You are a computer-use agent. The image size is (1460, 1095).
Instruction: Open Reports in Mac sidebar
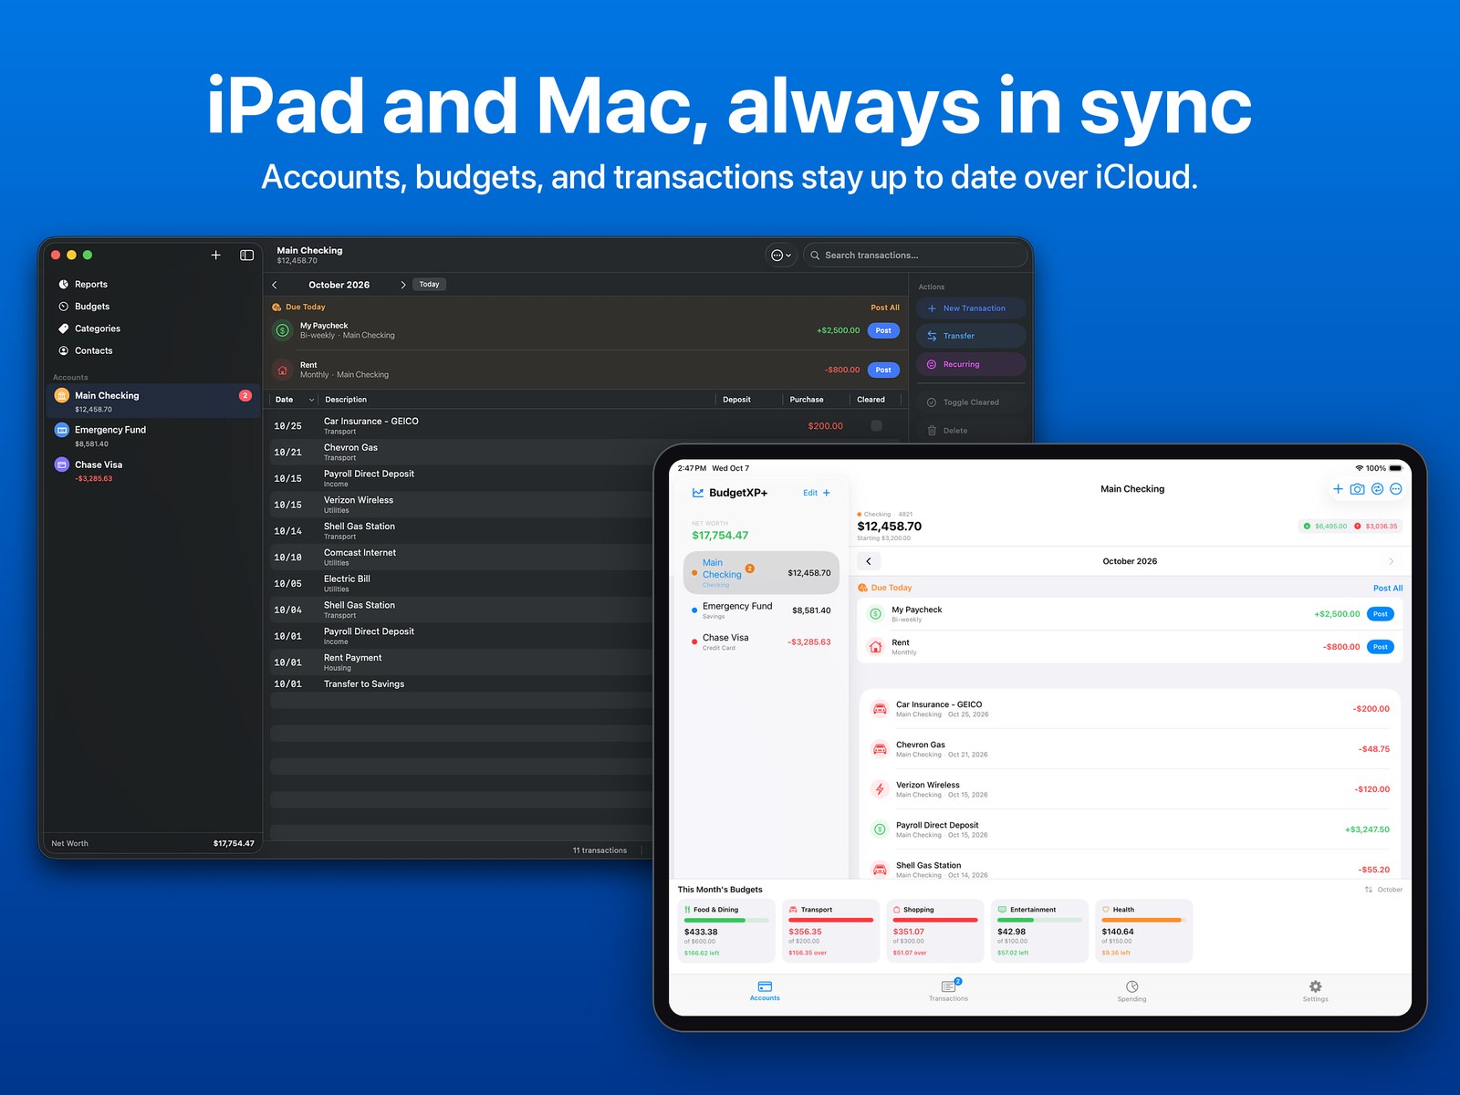pos(151,285)
